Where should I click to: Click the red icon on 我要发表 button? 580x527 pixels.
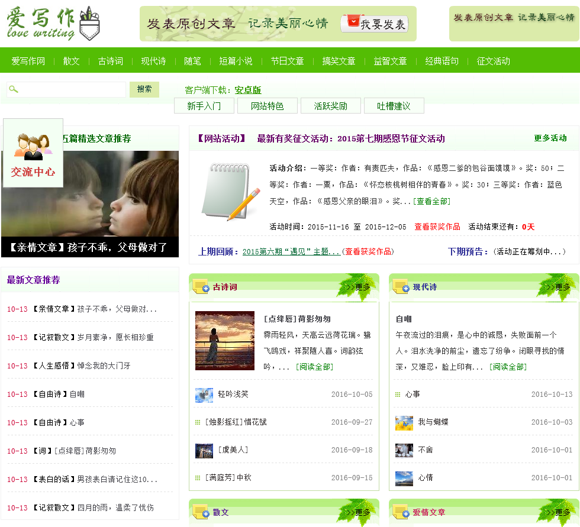353,21
